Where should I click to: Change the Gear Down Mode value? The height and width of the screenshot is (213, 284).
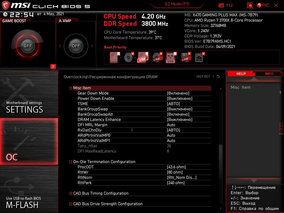pyautogui.click(x=178, y=93)
